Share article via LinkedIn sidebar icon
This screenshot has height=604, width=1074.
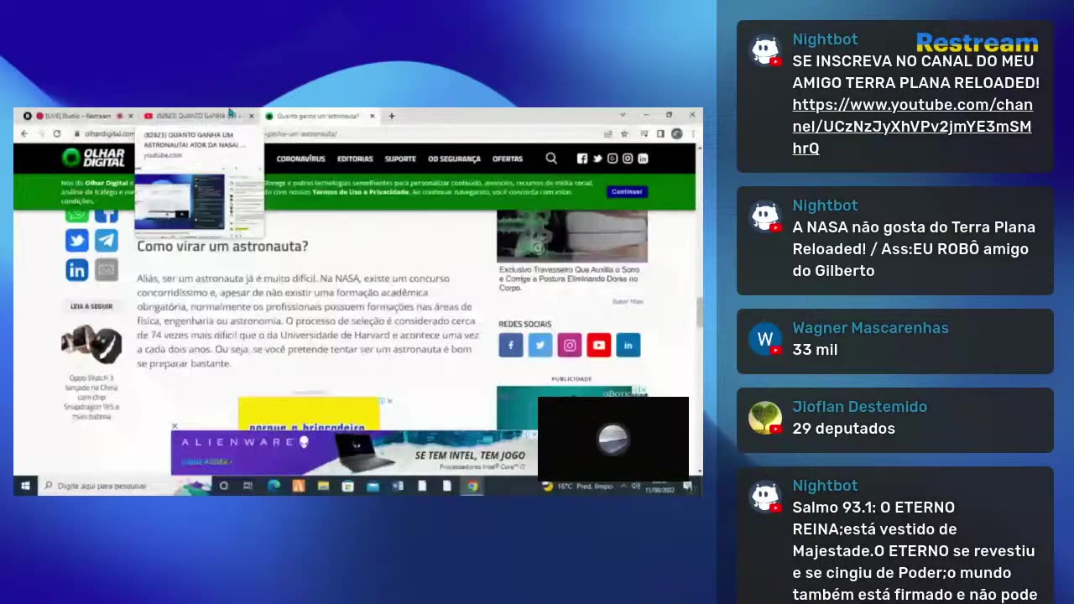click(x=76, y=269)
